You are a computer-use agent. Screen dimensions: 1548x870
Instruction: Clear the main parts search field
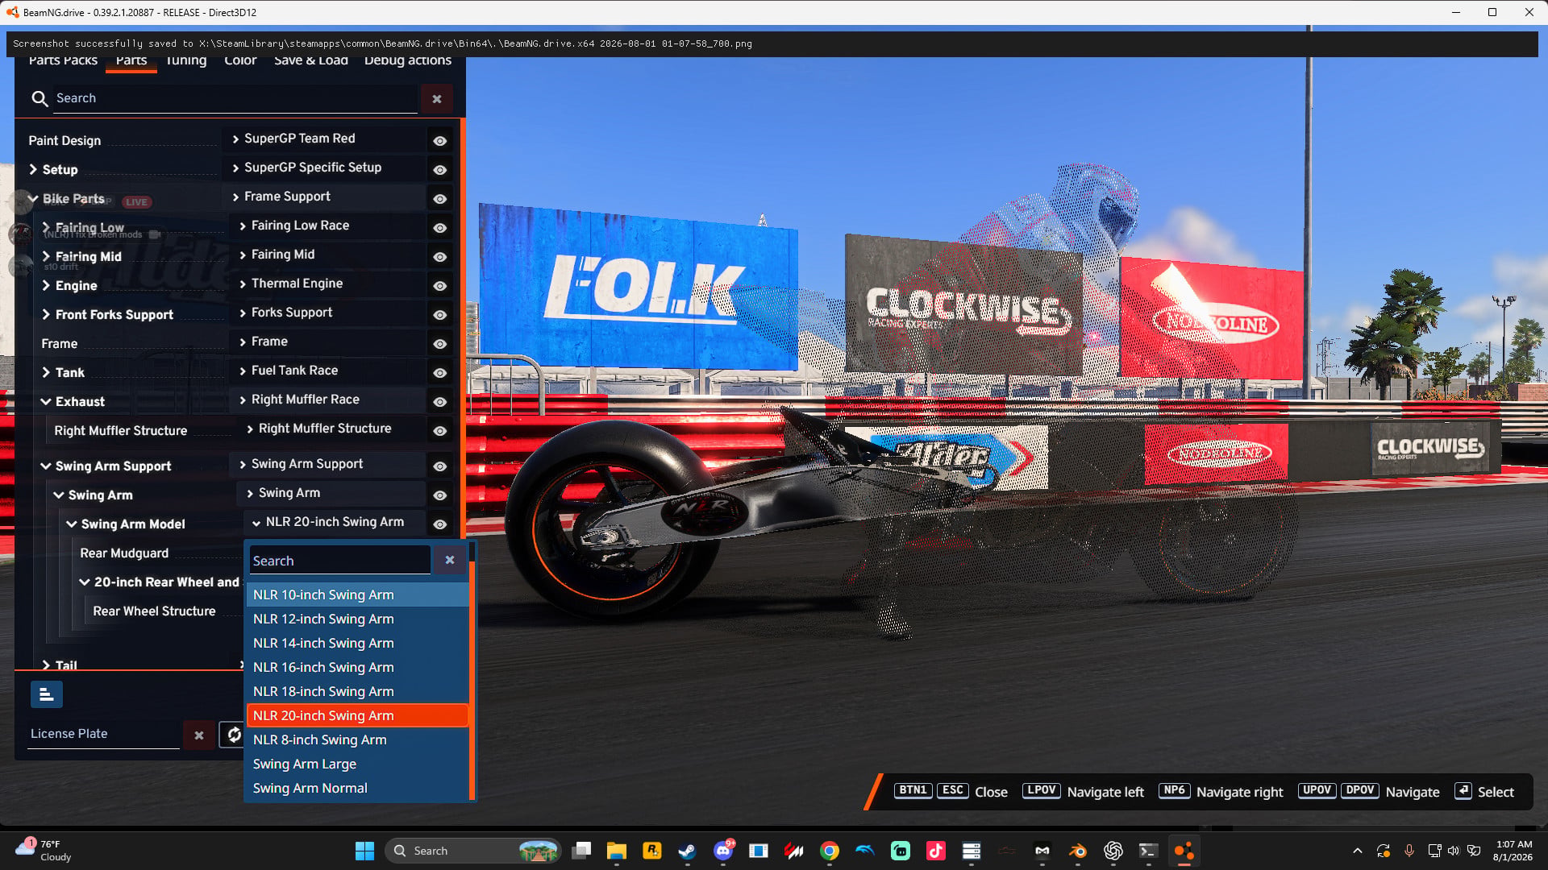click(x=437, y=99)
